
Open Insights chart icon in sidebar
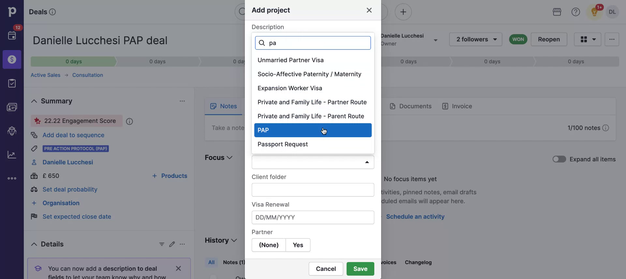coord(12,154)
